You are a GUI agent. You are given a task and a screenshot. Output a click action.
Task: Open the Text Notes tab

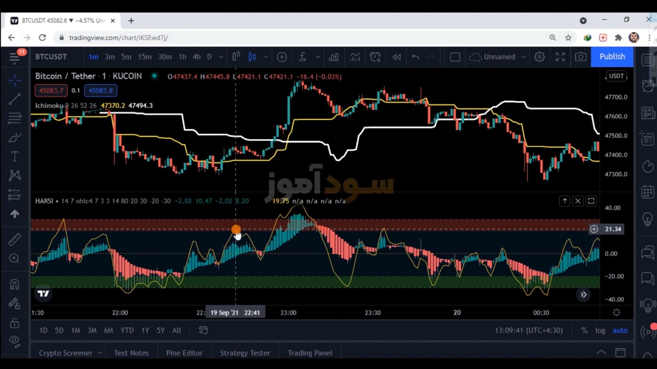131,353
